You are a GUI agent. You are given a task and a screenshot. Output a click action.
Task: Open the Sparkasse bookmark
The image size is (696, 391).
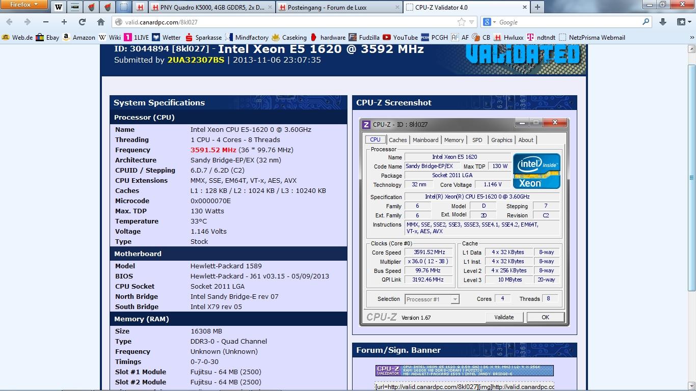point(204,37)
